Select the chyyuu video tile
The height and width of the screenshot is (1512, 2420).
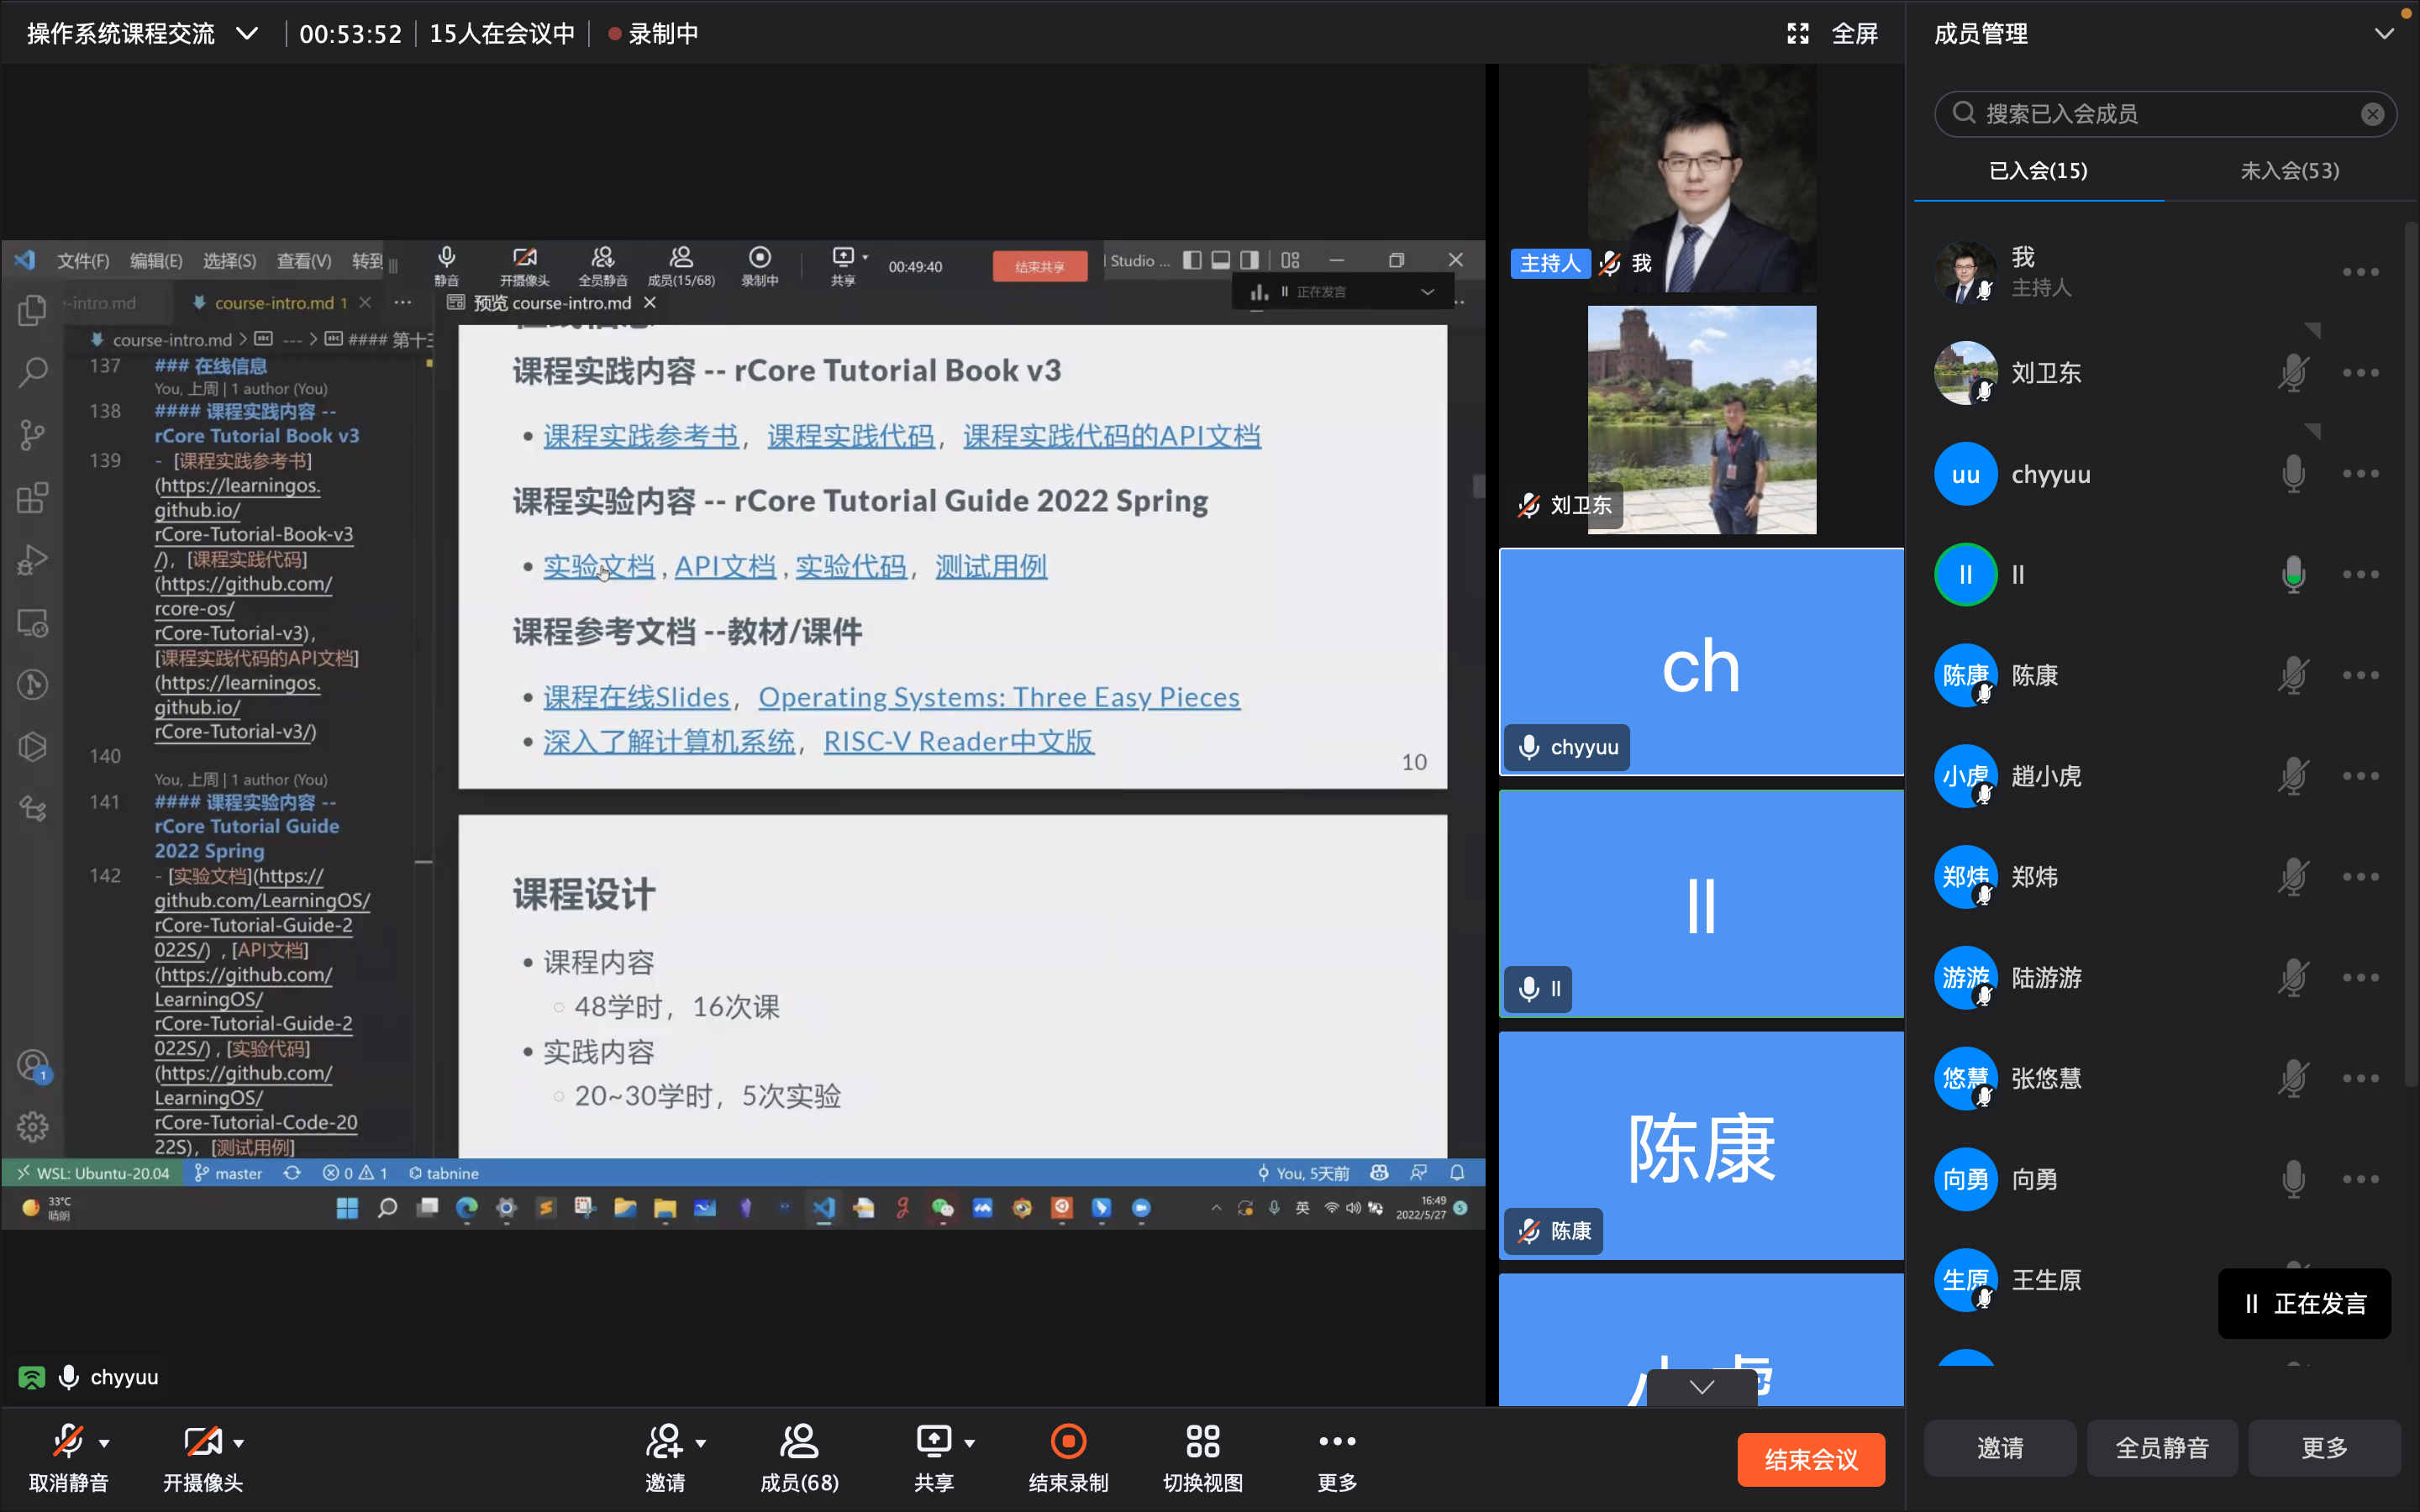pyautogui.click(x=1701, y=661)
